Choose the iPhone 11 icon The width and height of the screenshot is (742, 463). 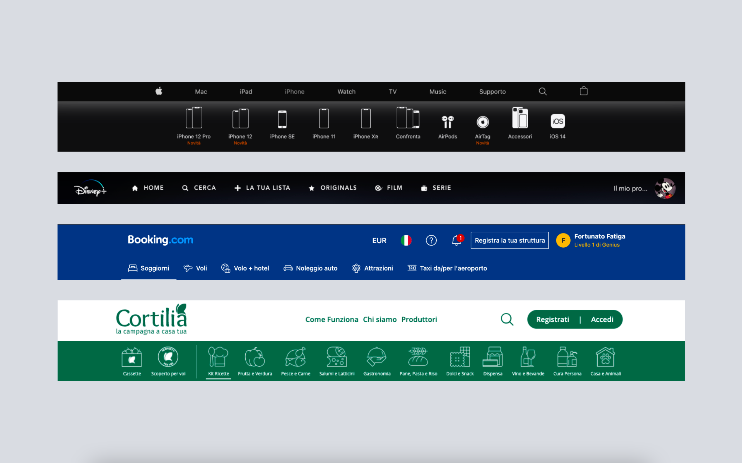point(324,119)
